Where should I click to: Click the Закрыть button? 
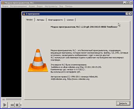pyautogui.click(x=123, y=103)
